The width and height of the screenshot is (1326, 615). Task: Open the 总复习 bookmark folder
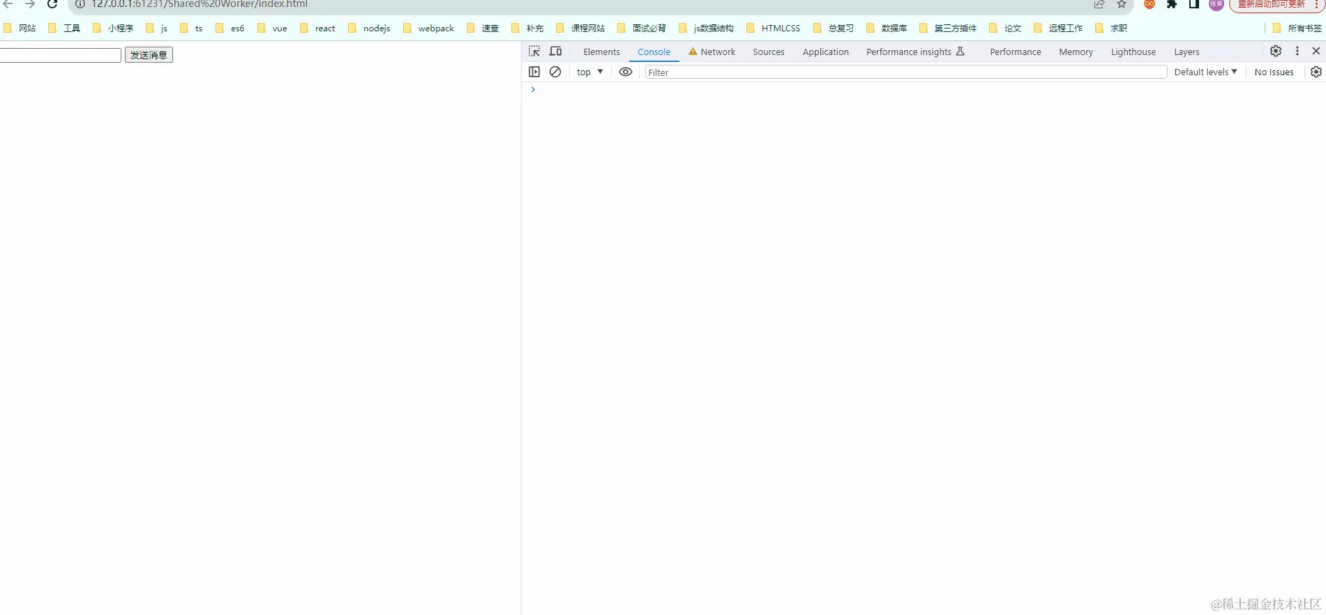pos(834,29)
